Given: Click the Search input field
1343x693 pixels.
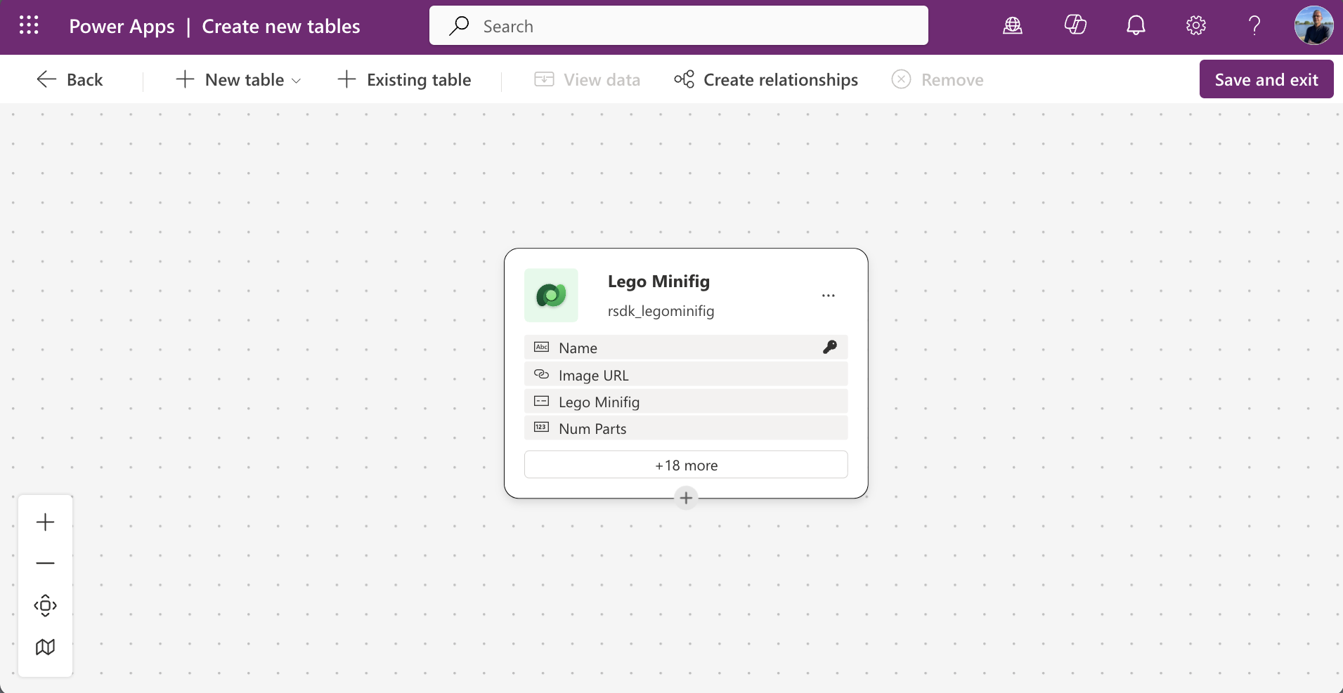Looking at the screenshot, I should (x=678, y=26).
